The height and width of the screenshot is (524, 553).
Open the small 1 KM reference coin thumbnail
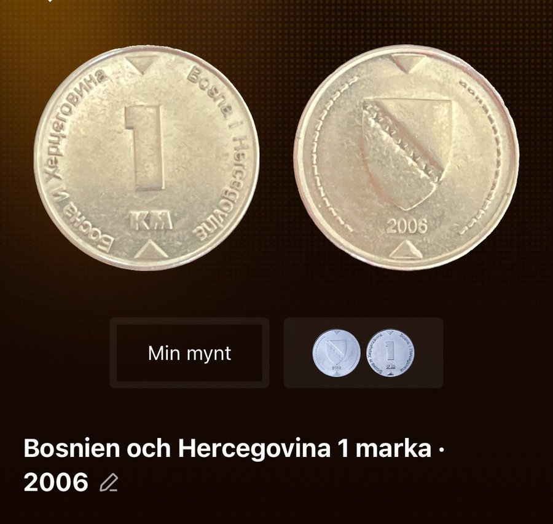tap(390, 353)
